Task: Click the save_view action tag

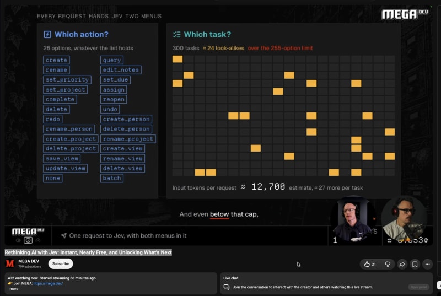Action: click(62, 159)
